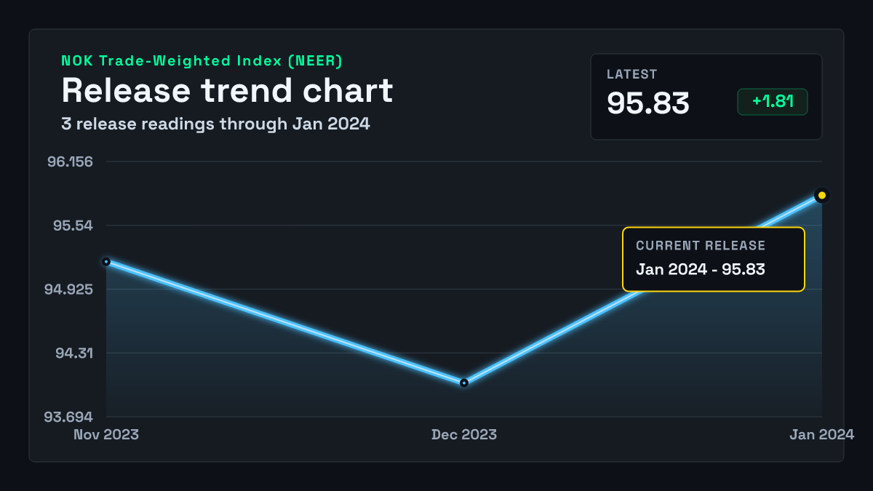The height and width of the screenshot is (491, 873).
Task: Select the Dec 2023 data point marker
Action: pos(464,383)
